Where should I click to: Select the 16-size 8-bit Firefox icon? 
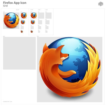(32, 32)
